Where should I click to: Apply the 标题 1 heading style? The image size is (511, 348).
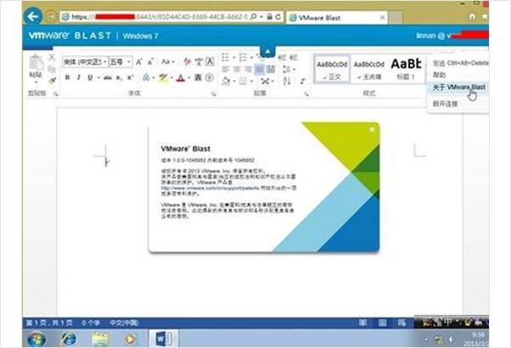point(406,69)
